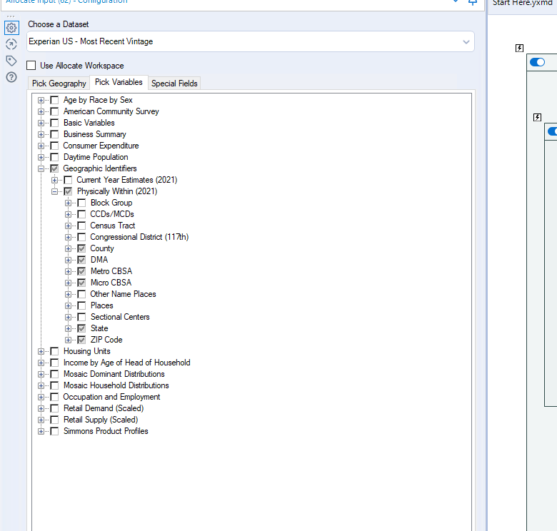Switch to the Special Fields tab
557x531 pixels.
pos(174,84)
